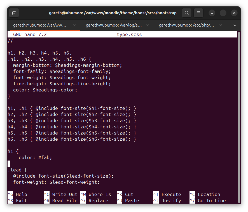Open a new terminal tab icon
The width and height of the screenshot is (248, 212).
tap(14, 13)
